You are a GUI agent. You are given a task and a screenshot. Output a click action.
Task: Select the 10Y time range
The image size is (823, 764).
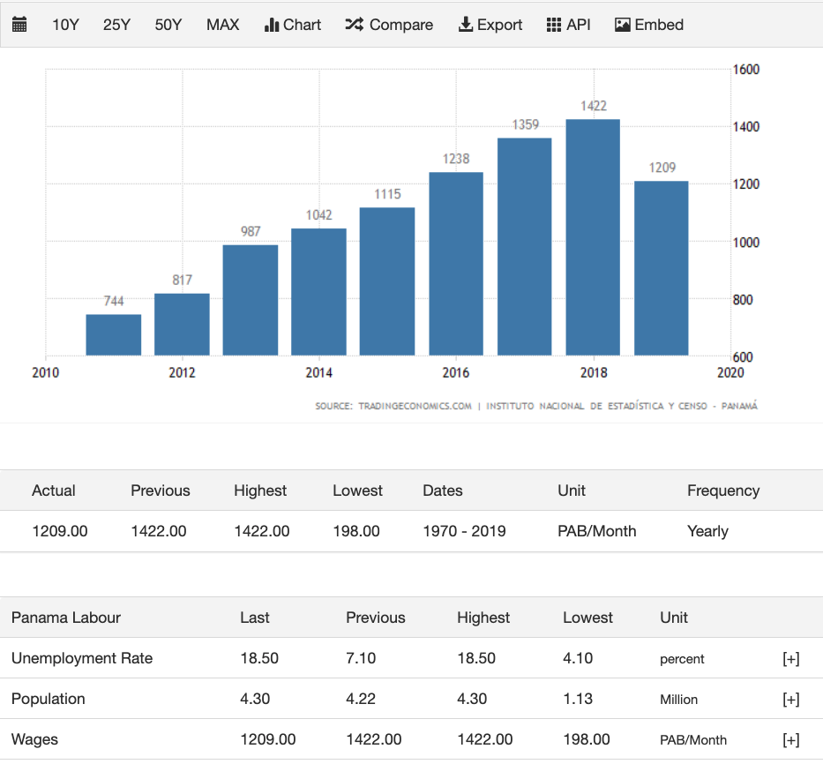pos(65,25)
